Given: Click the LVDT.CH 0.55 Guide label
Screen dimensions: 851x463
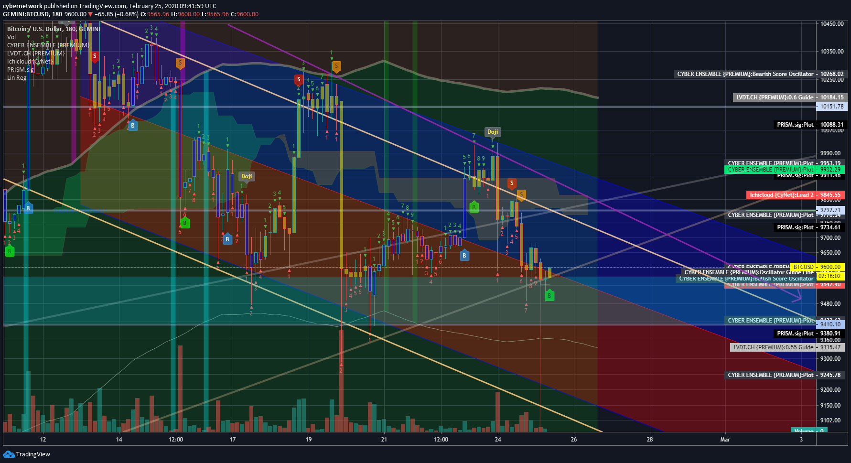Looking at the screenshot, I should point(787,347).
